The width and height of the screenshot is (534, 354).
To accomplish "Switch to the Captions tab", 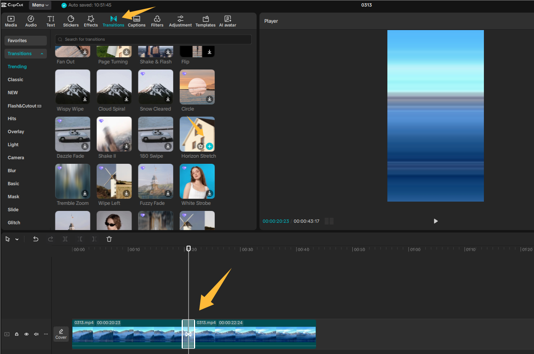I will 136,21.
